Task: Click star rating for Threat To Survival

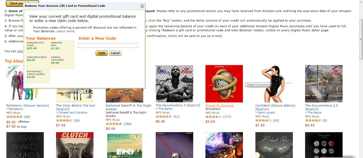Action: coord(214,117)
